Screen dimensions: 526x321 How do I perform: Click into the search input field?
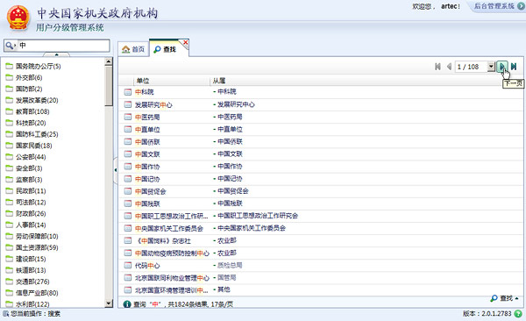click(x=63, y=46)
